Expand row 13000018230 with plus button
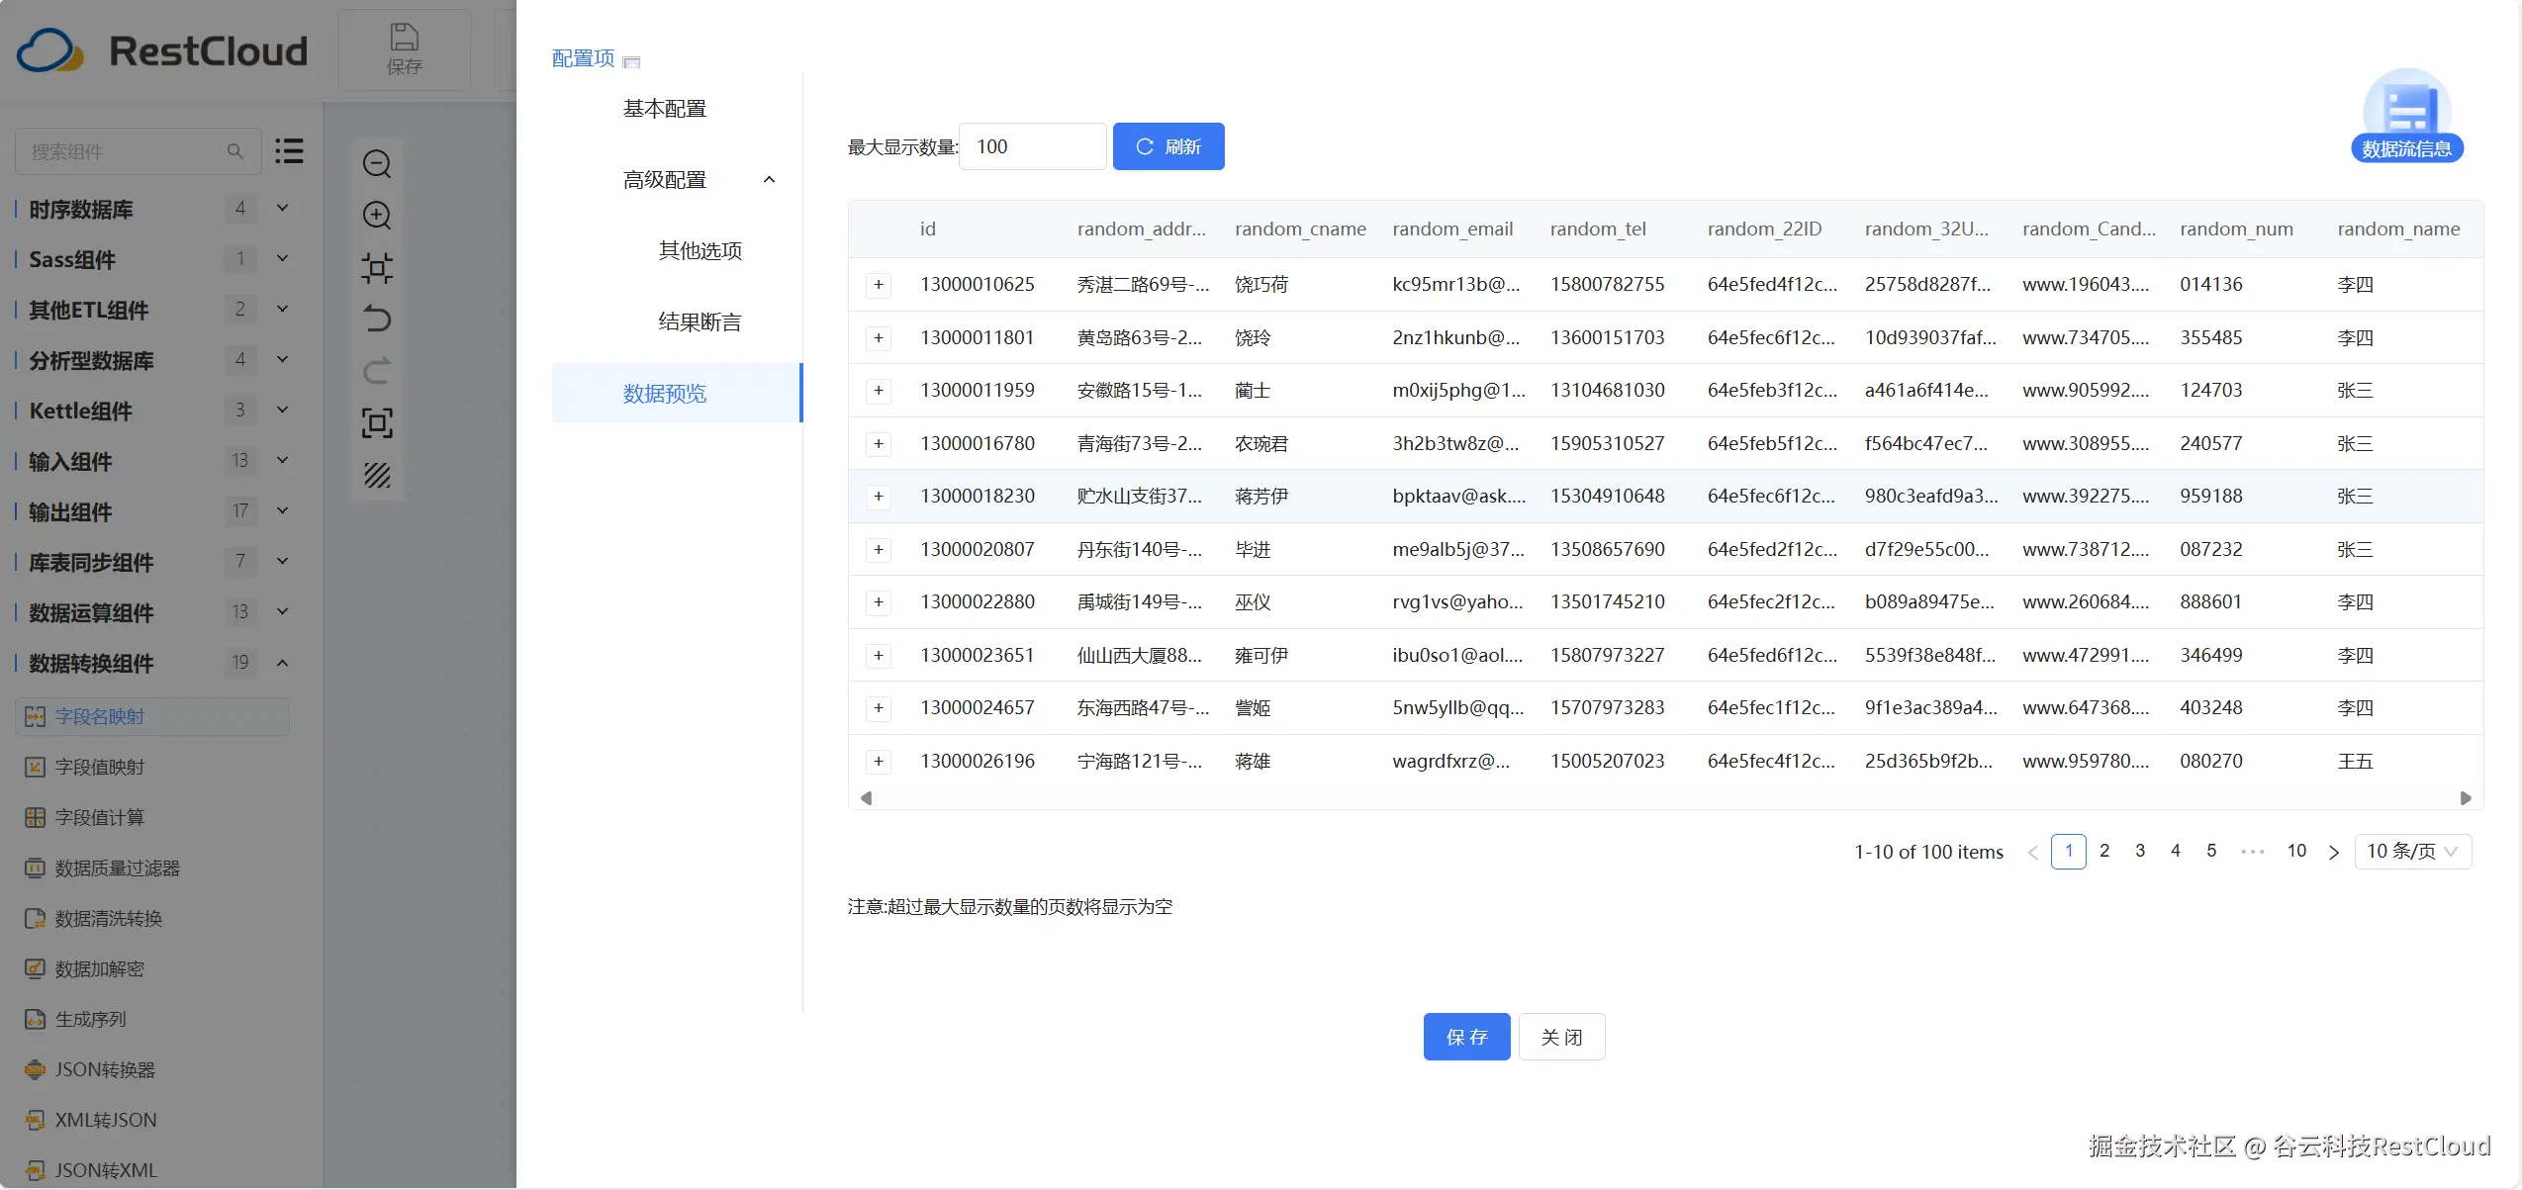Viewport: 2522px width, 1190px height. [x=879, y=497]
